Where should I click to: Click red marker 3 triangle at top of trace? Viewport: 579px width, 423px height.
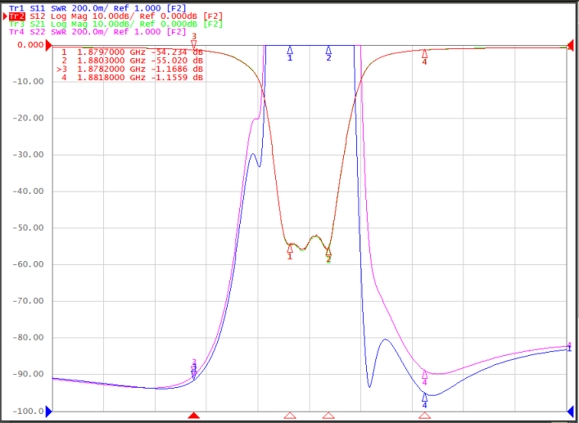194,45
